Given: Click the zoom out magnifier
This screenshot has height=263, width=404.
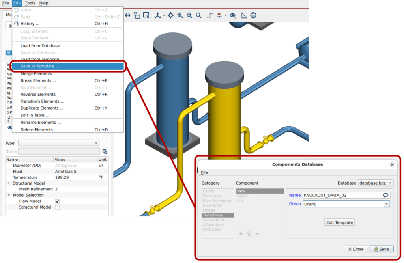Looking at the screenshot, I should click(189, 15).
